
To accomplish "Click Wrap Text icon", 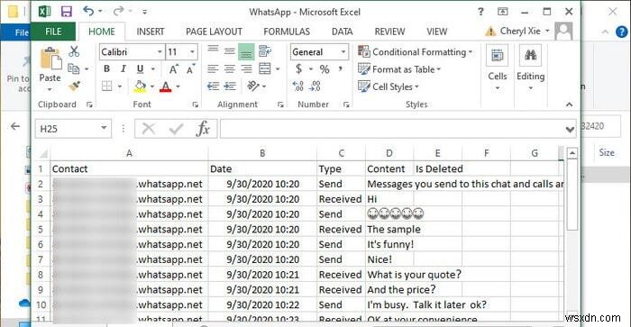I will [x=264, y=51].
